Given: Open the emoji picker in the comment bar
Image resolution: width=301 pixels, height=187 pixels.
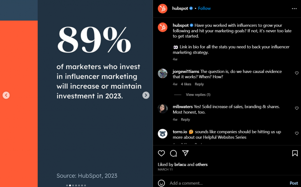Looking at the screenshot, I should click(161, 183).
